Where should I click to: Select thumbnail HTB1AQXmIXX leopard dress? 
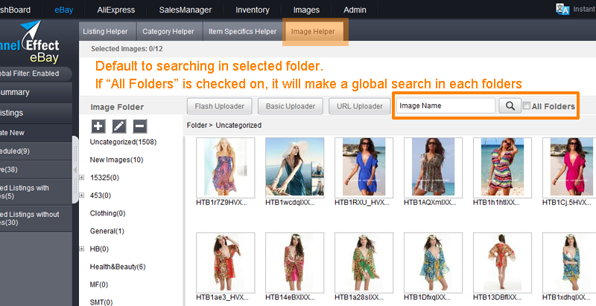point(433,167)
